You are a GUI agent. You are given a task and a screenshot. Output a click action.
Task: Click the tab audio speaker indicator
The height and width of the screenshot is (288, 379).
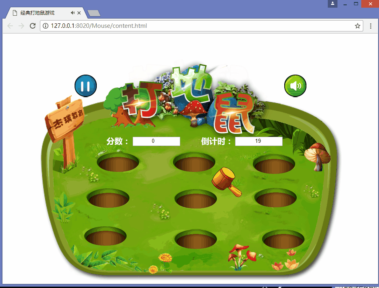(73, 13)
